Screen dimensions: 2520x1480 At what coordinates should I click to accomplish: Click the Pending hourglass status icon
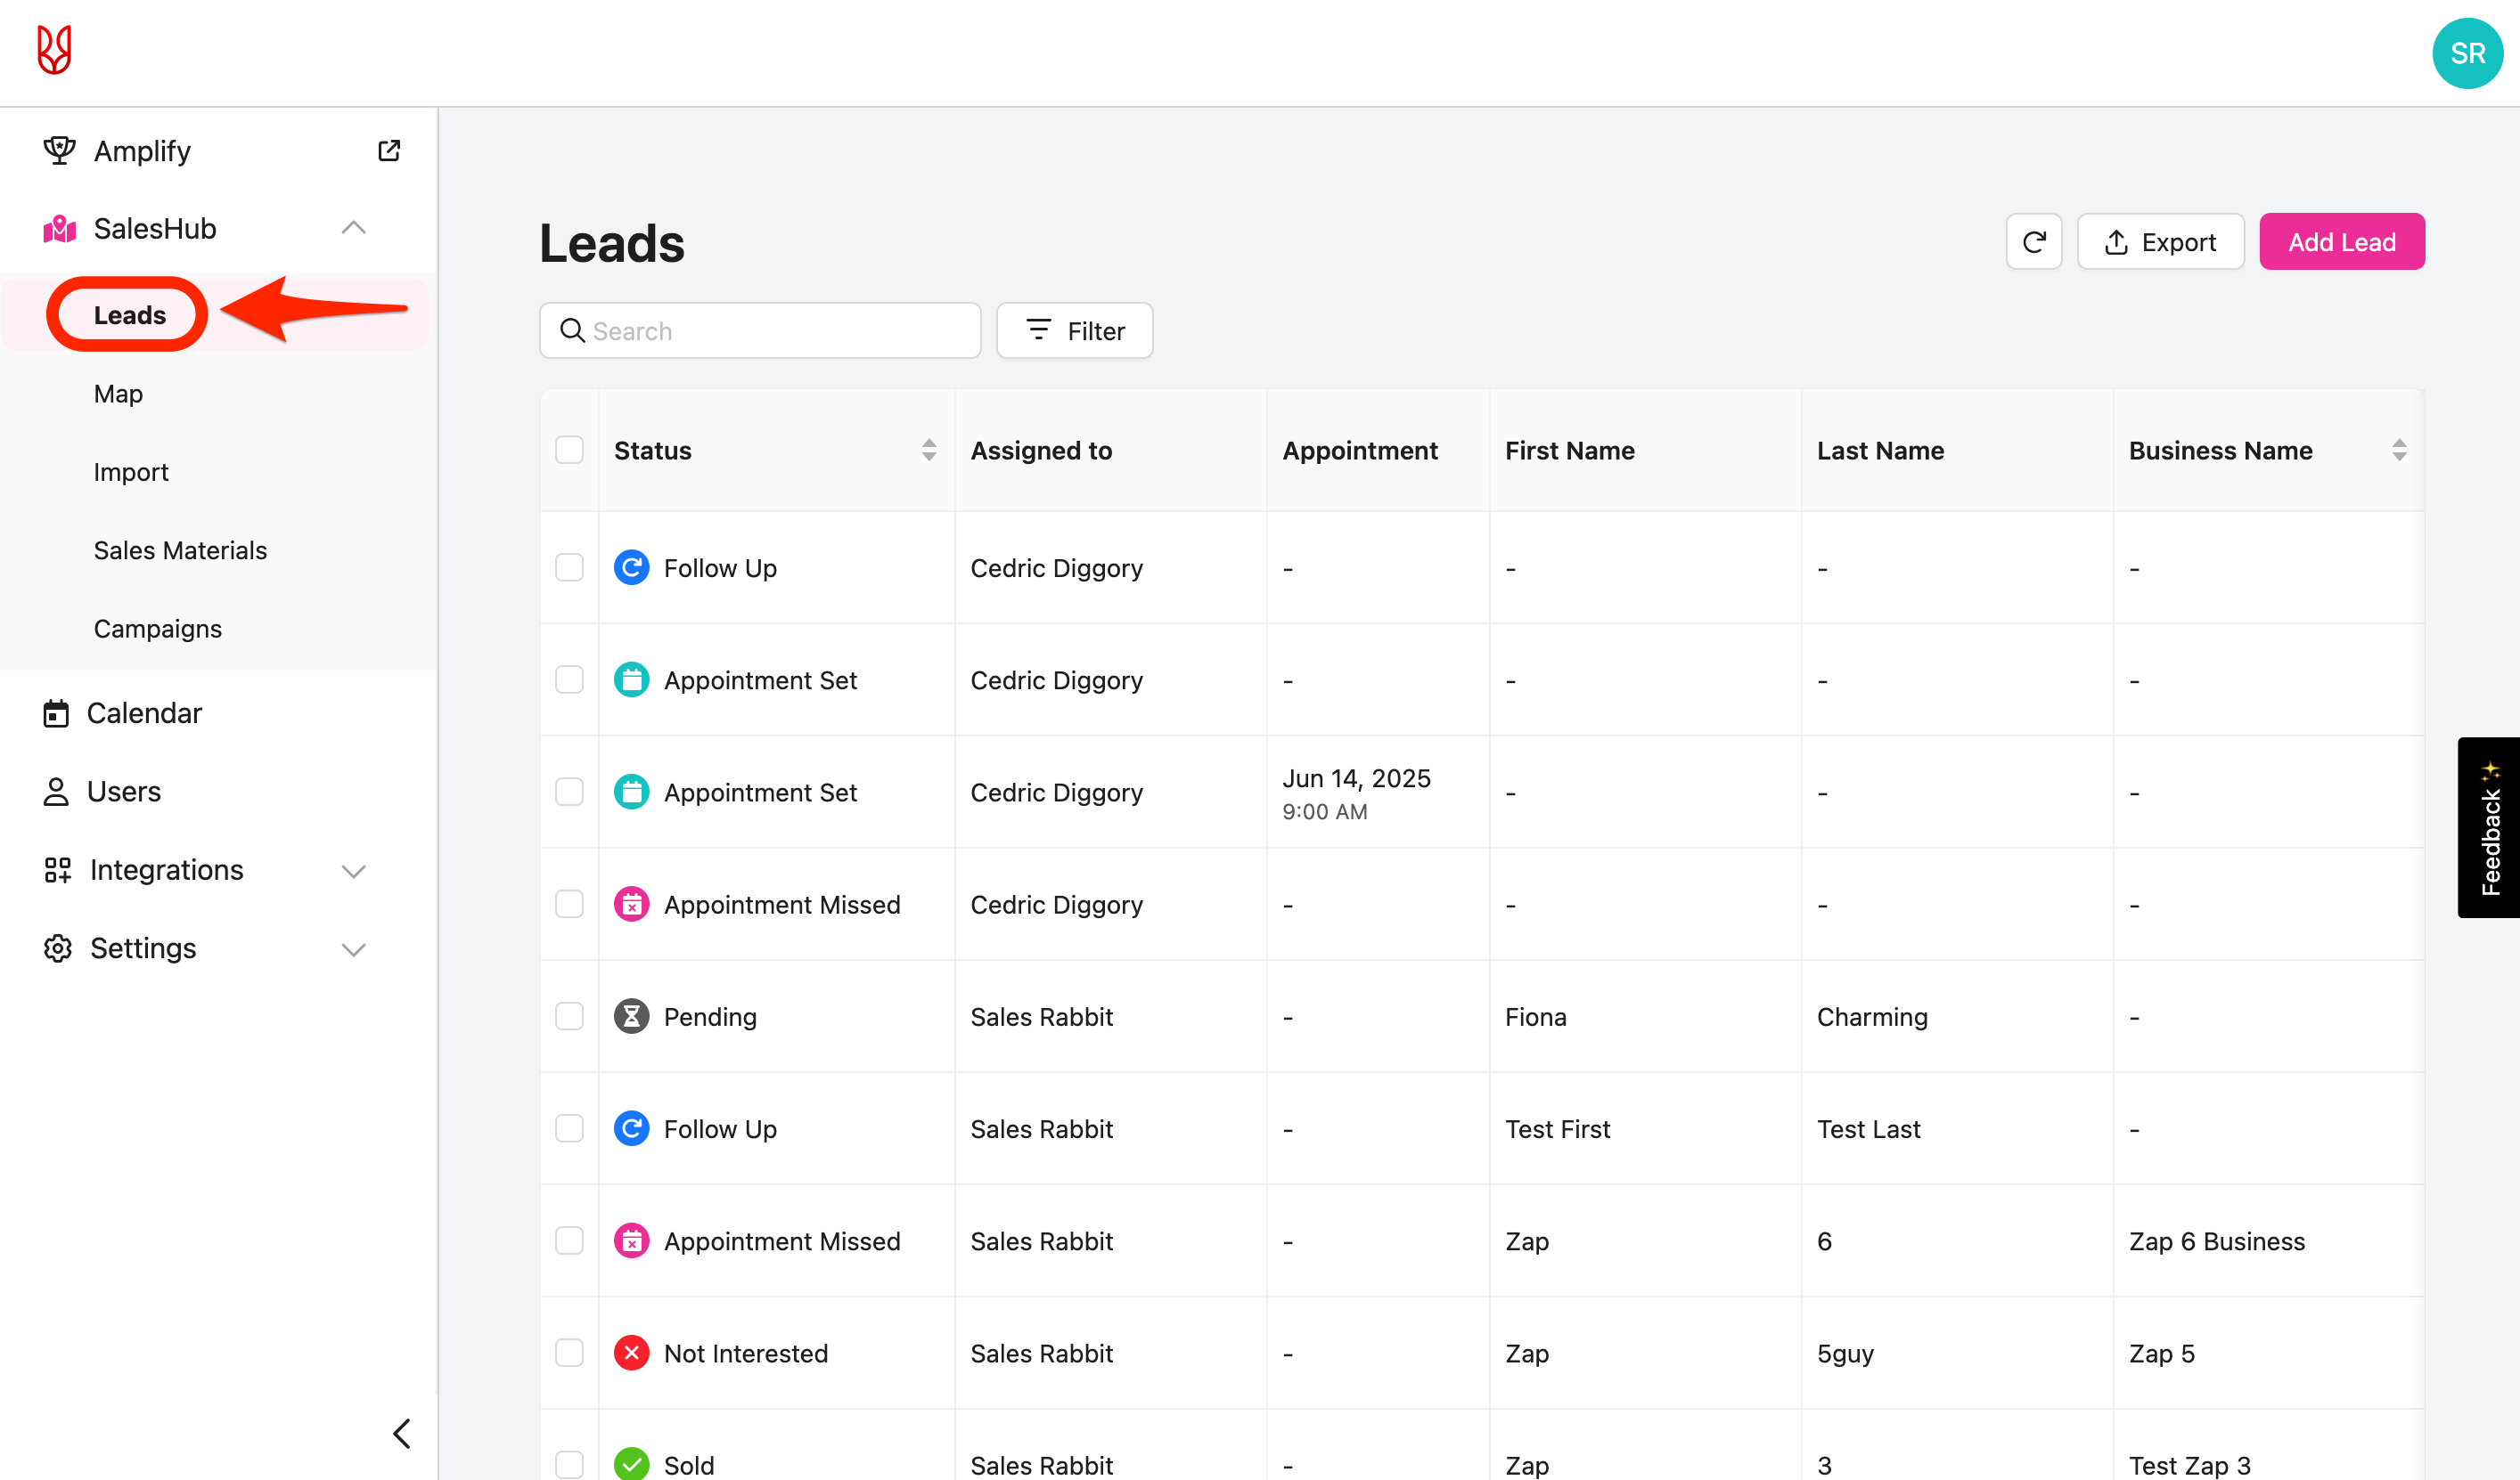tap(631, 1016)
